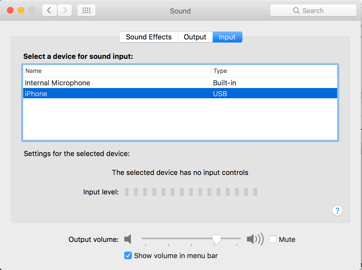Switch to the Sound Effects tab

click(x=148, y=37)
